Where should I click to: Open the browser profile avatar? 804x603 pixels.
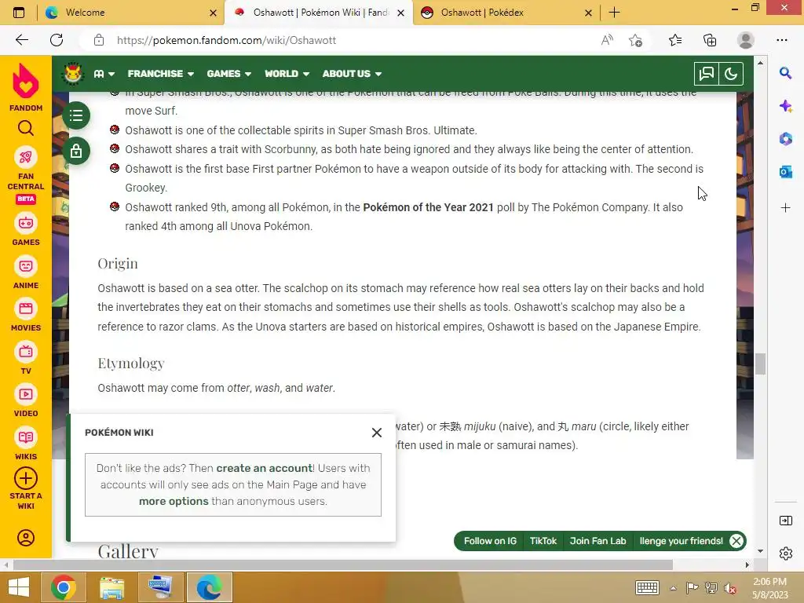click(x=746, y=40)
